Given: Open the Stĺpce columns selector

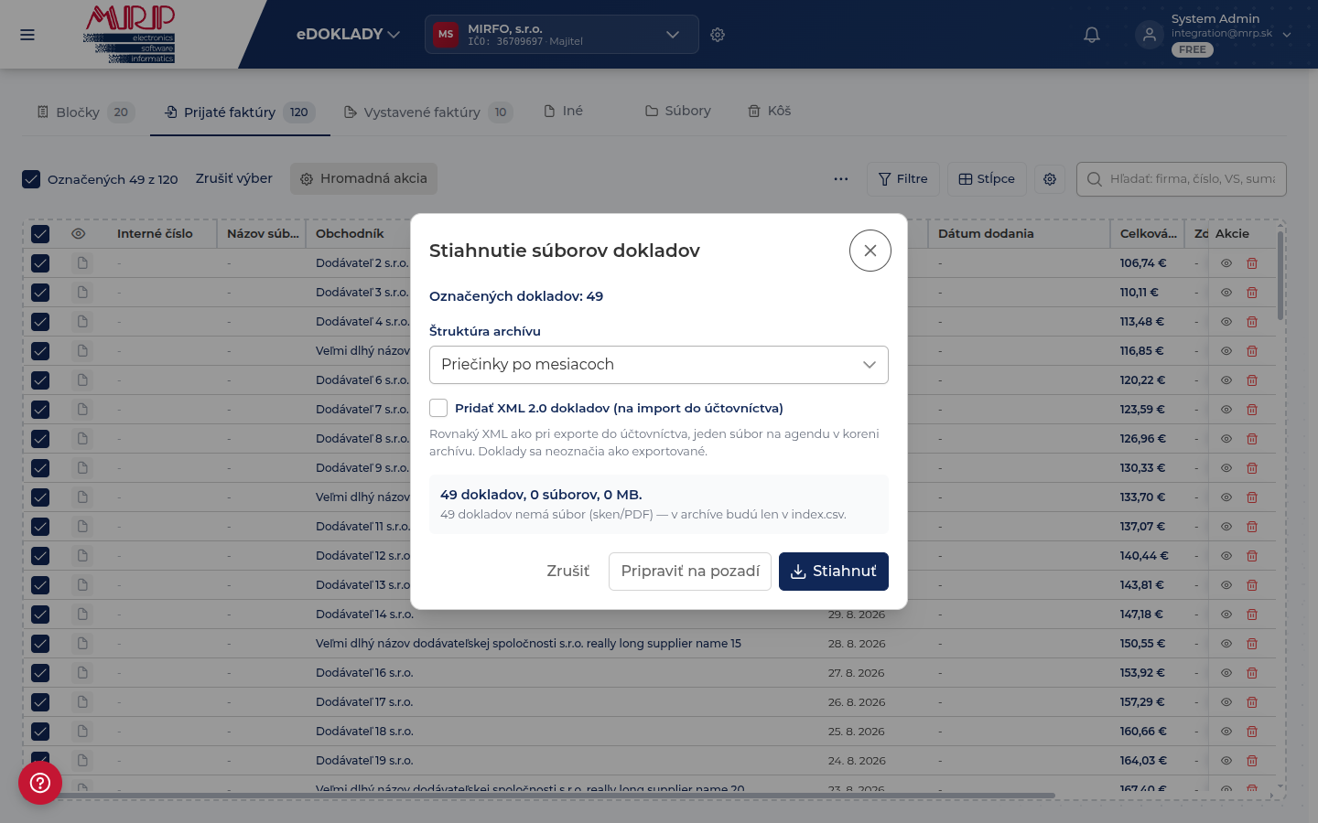Looking at the screenshot, I should pos(987,179).
